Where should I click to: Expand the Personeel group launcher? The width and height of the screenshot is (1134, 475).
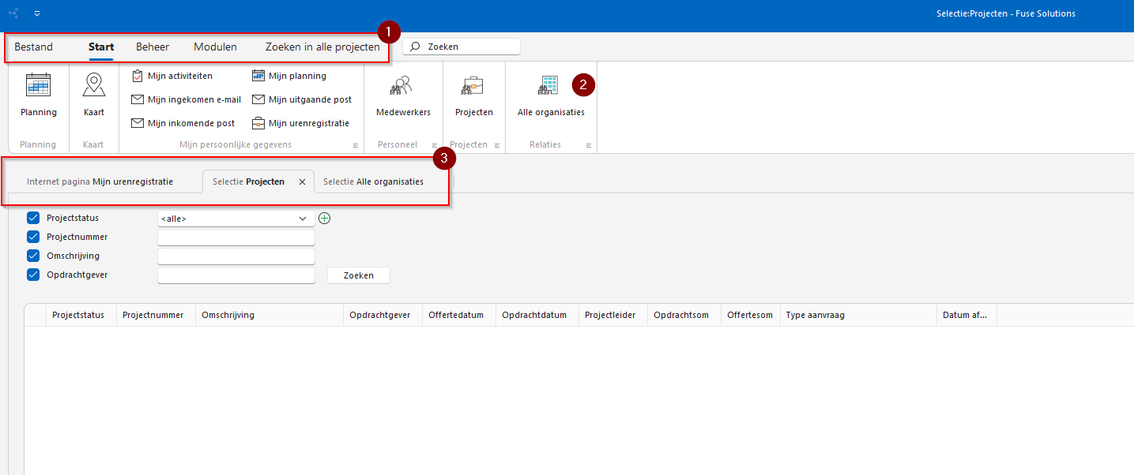click(x=435, y=145)
